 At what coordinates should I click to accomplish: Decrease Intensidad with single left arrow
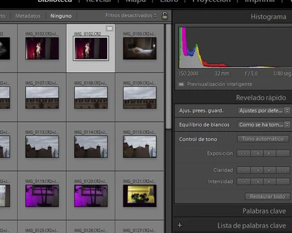click(x=257, y=182)
